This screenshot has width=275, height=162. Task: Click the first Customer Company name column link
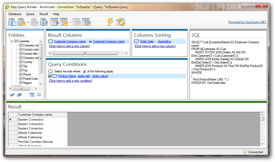[70, 41]
